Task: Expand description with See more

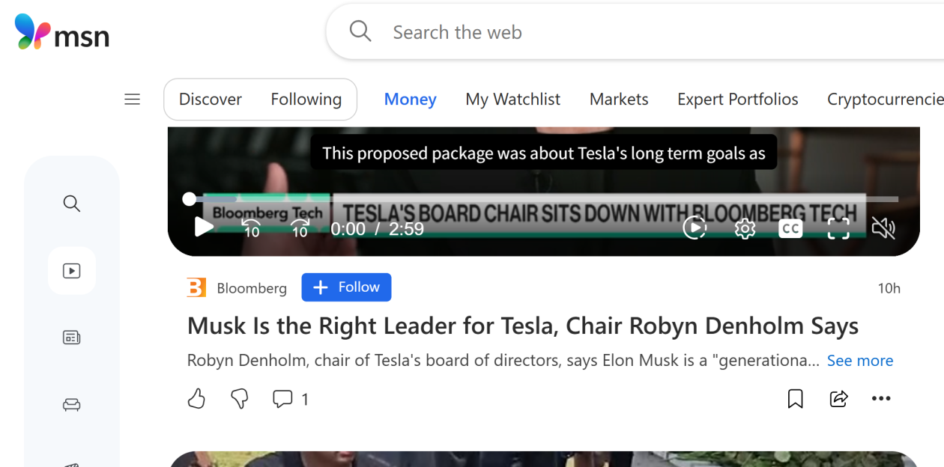Action: (x=859, y=361)
